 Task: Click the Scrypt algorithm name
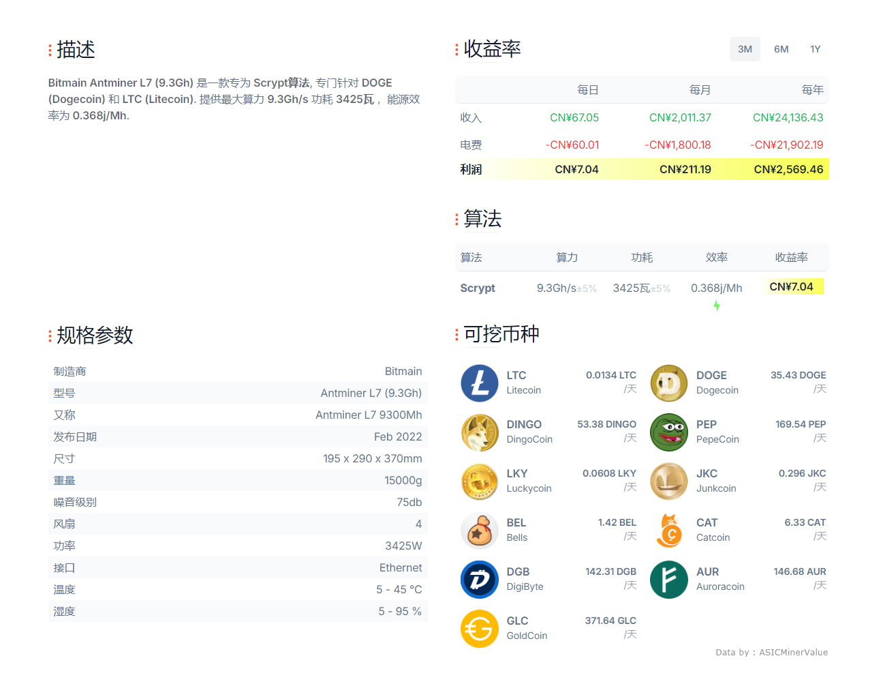(478, 288)
